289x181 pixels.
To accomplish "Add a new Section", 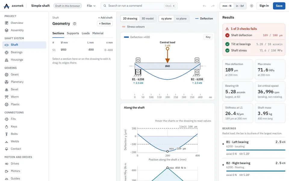I will click(x=105, y=24).
